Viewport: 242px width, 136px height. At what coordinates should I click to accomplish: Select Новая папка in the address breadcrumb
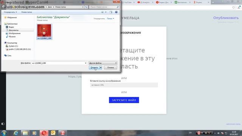coord(60,7)
